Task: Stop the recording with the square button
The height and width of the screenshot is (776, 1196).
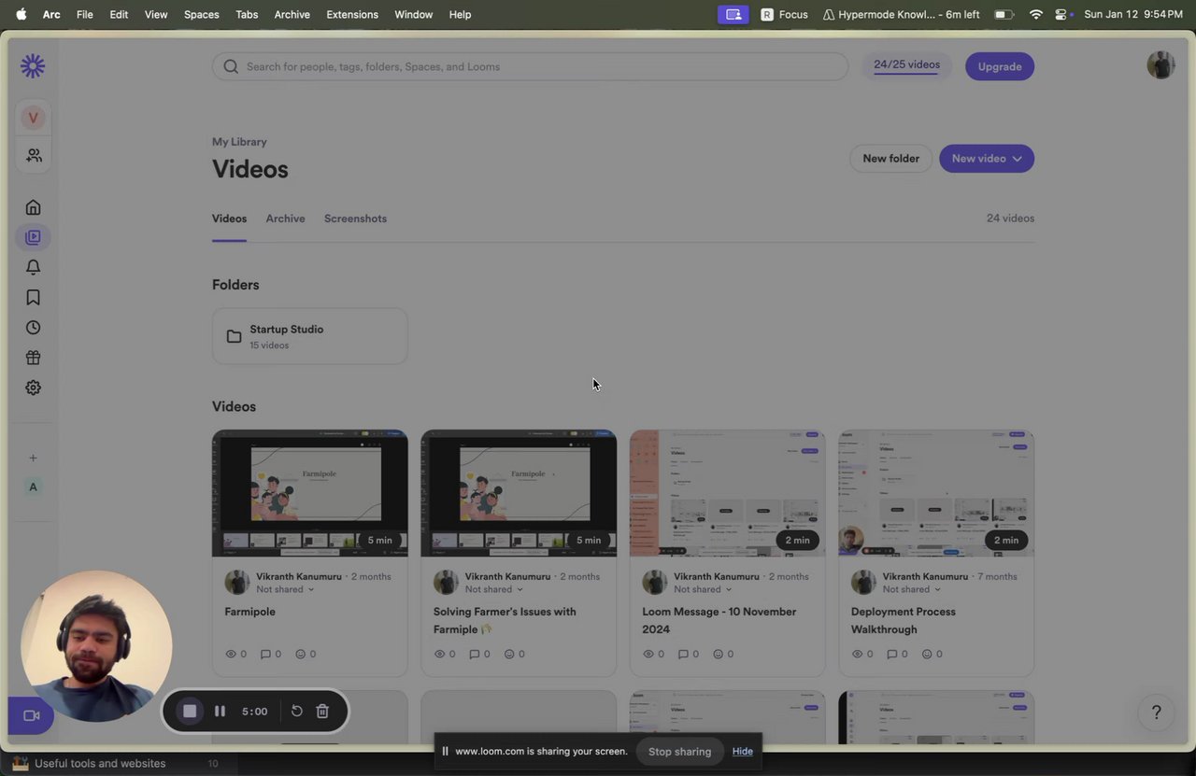Action: pos(190,711)
